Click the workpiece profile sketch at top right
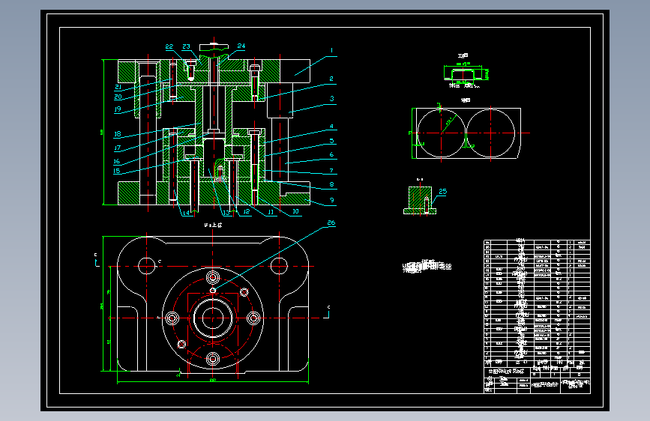This screenshot has height=421, width=650. (463, 73)
